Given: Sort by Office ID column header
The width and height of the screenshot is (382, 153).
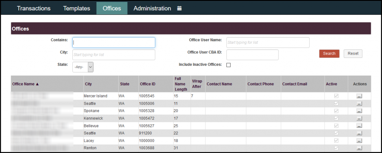Looking at the screenshot, I should pos(148,84).
